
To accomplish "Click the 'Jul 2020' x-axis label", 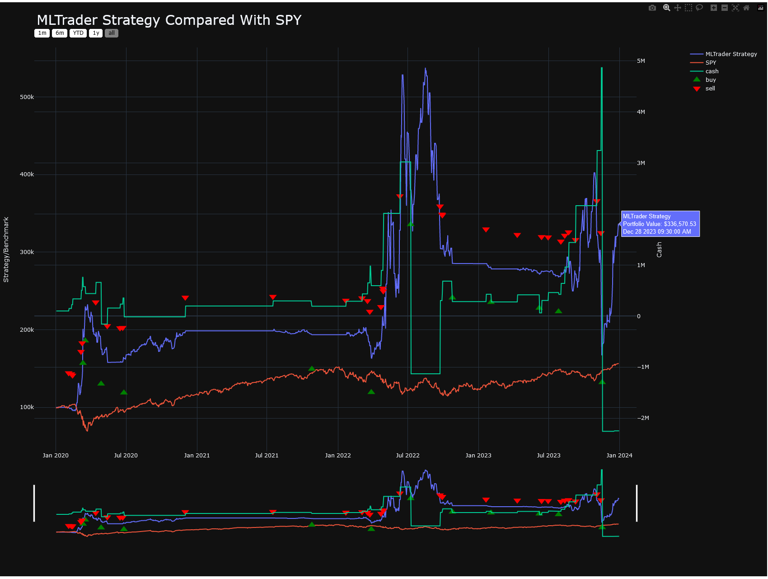I will [x=126, y=455].
